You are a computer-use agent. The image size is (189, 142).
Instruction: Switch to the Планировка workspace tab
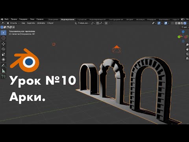pyautogui.click(x=53, y=19)
